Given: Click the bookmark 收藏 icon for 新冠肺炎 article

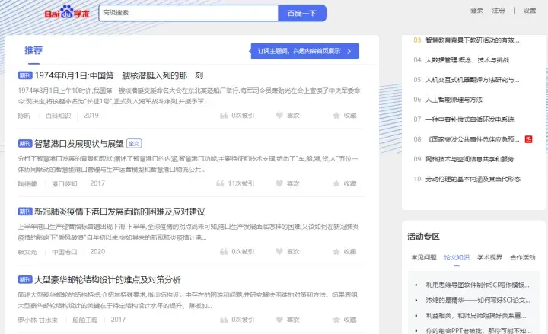Looking at the screenshot, I should point(337,251).
